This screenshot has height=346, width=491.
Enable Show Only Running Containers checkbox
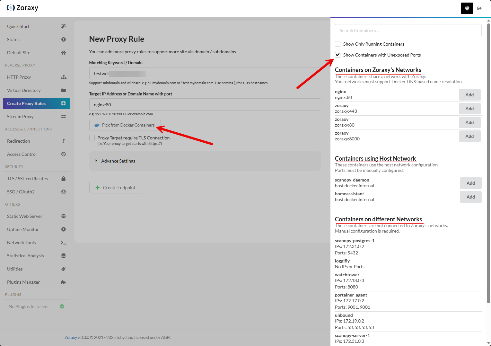[338, 44]
